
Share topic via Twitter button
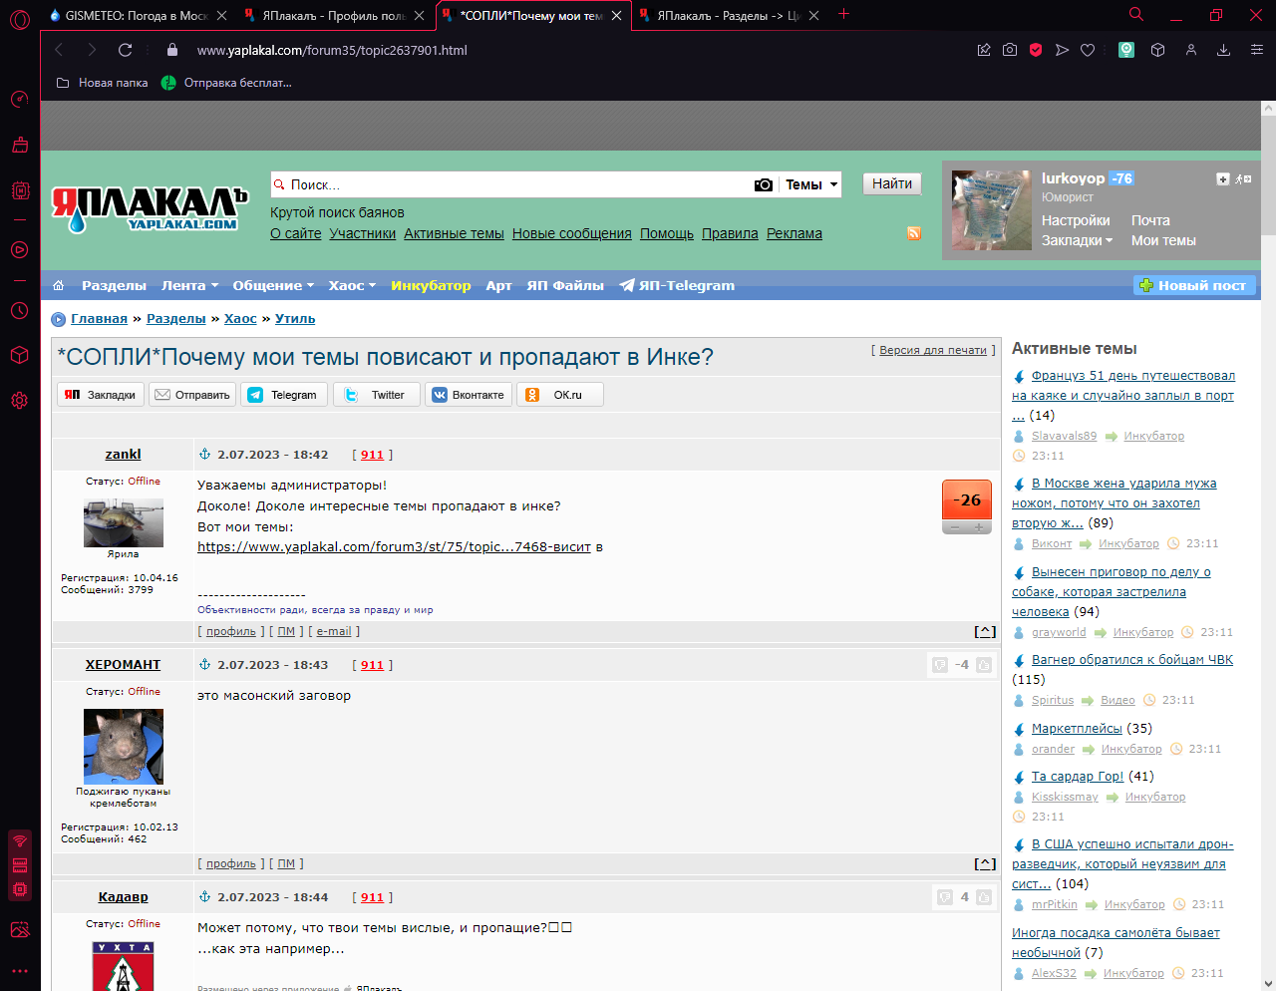[376, 395]
